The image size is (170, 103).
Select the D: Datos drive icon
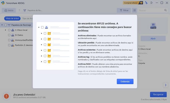[x=13, y=35]
